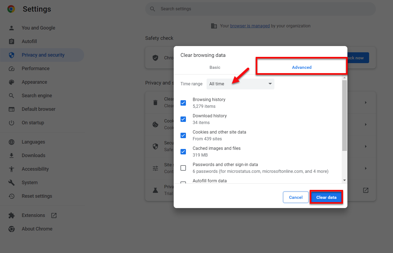Click the Appearance palette icon

(x=11, y=82)
